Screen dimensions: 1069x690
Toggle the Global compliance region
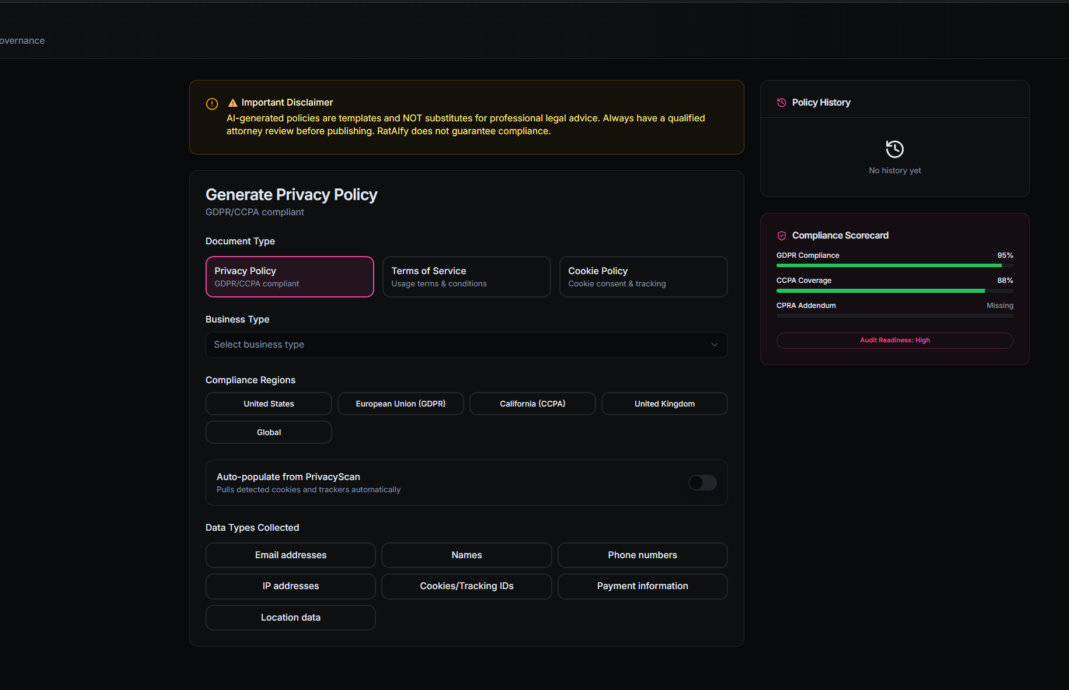[x=268, y=432]
